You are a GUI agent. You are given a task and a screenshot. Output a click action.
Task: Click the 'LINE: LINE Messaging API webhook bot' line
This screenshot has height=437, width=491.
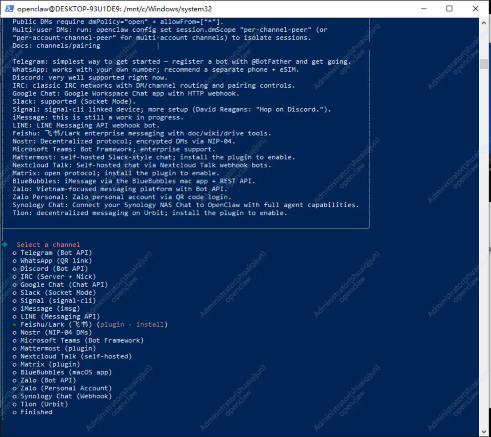[x=86, y=125]
